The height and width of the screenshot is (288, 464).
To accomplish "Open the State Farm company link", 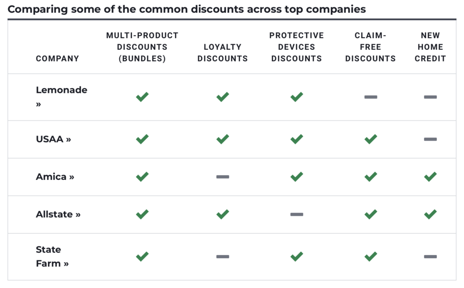I will [x=52, y=256].
